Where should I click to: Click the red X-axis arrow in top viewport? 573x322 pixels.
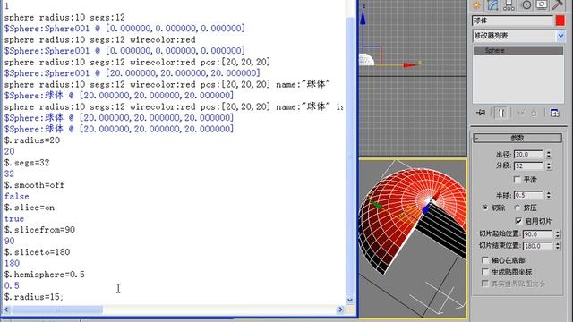(410, 65)
